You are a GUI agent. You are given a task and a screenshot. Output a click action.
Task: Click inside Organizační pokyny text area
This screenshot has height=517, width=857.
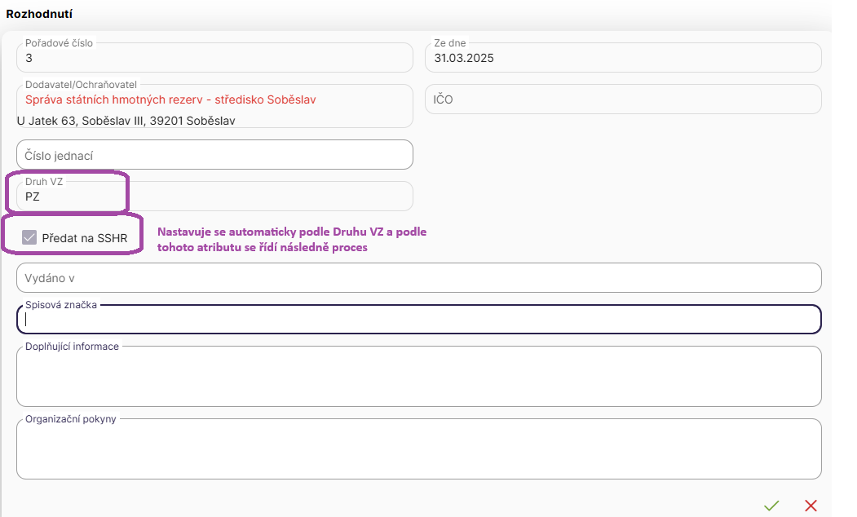click(418, 451)
